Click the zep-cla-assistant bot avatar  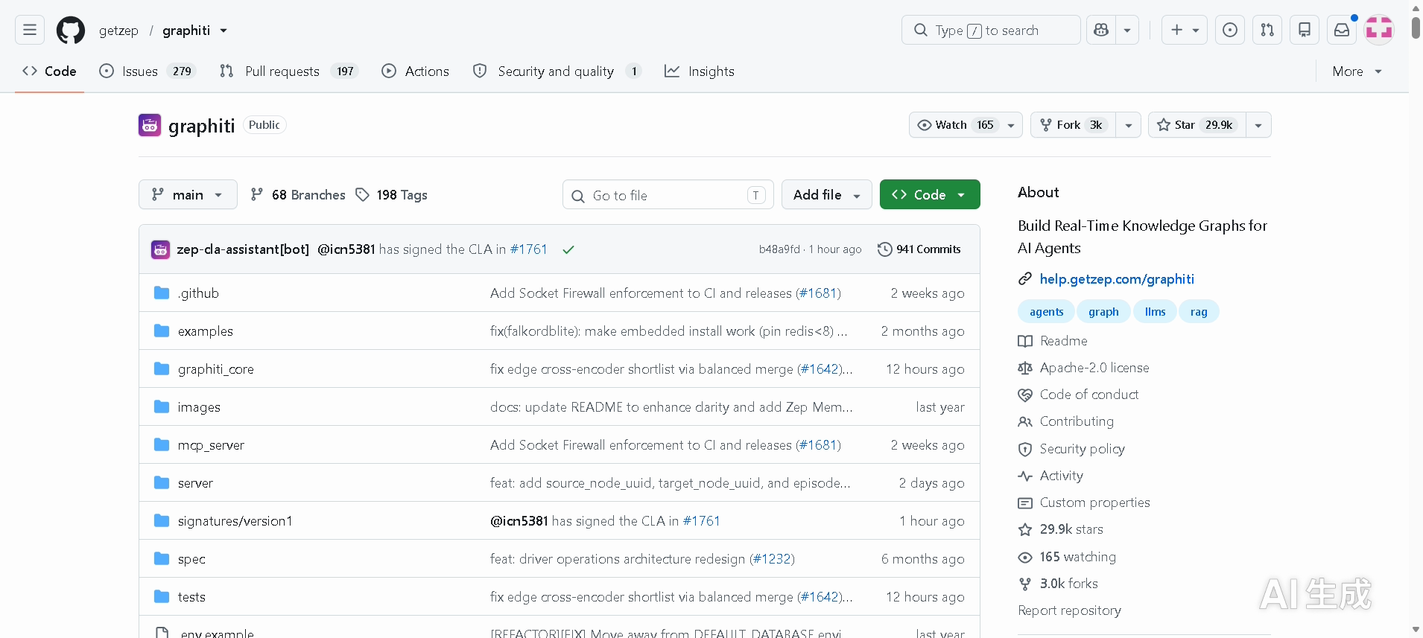(160, 249)
